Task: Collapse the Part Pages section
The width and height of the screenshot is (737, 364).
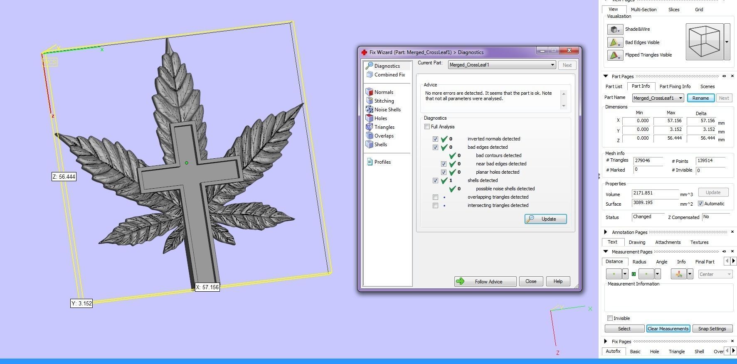Action: [606, 76]
